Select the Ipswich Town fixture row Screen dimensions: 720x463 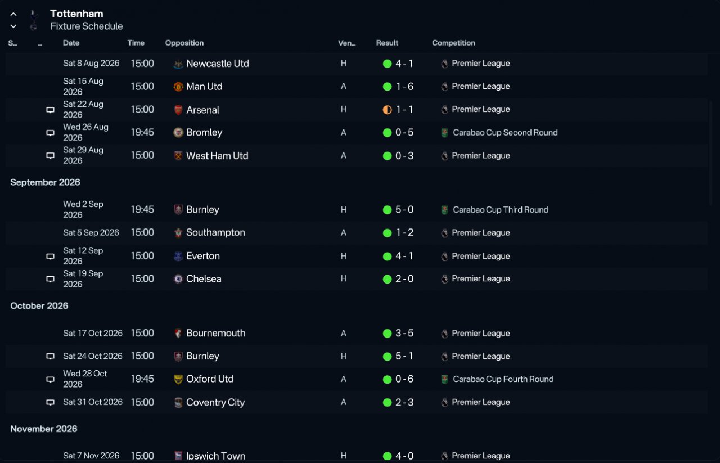click(x=357, y=456)
